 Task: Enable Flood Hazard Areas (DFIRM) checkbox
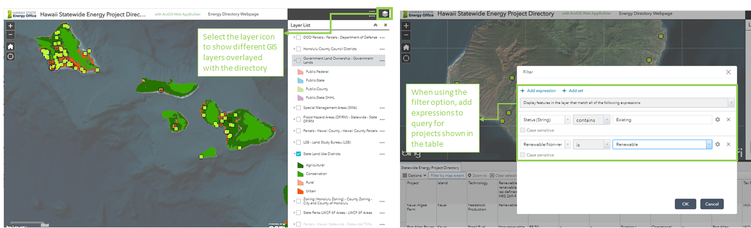(x=299, y=118)
